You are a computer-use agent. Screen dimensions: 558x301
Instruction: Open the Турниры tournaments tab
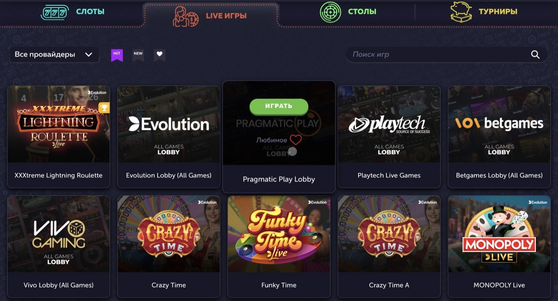pos(484,12)
